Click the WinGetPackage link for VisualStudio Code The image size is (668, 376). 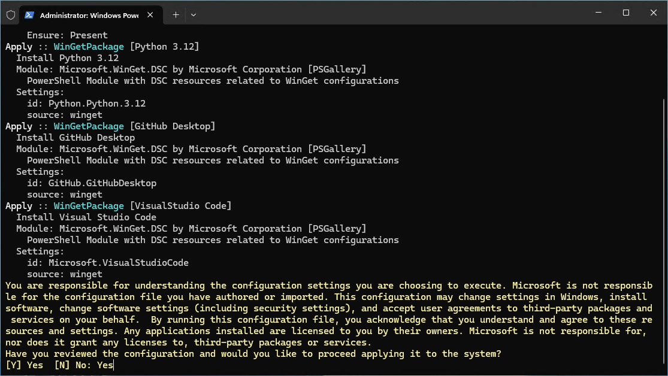(89, 206)
